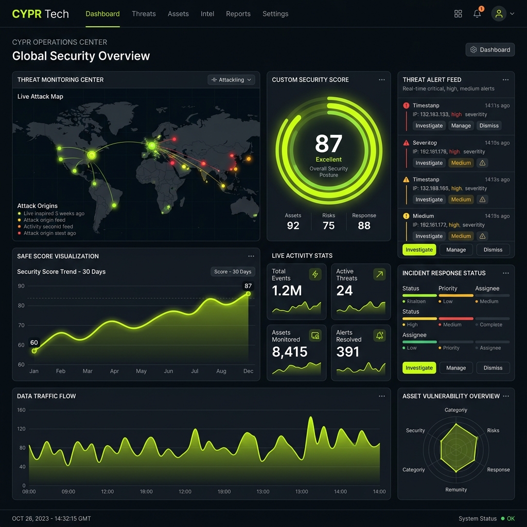This screenshot has width=527, height=527.
Task: Switch to the Dashboard tab
Action: point(102,14)
